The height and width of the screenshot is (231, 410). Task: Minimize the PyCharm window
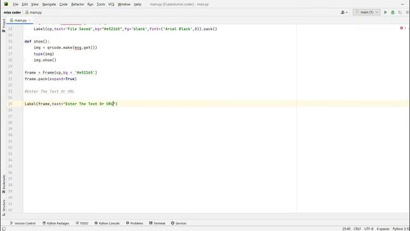click(x=402, y=4)
